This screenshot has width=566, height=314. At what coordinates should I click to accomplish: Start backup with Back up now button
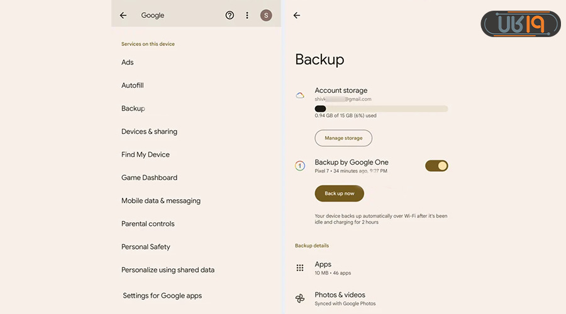[x=339, y=193]
